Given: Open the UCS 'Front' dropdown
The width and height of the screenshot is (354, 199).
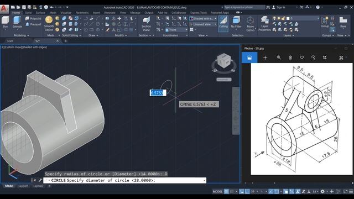Looking at the screenshot, I should (176, 30).
